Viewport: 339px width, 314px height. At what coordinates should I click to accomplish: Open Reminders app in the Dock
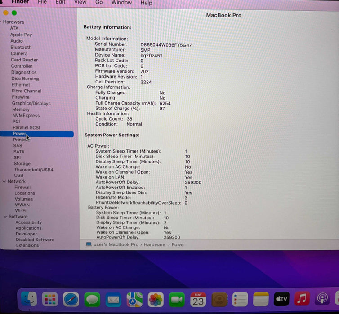pos(240,299)
